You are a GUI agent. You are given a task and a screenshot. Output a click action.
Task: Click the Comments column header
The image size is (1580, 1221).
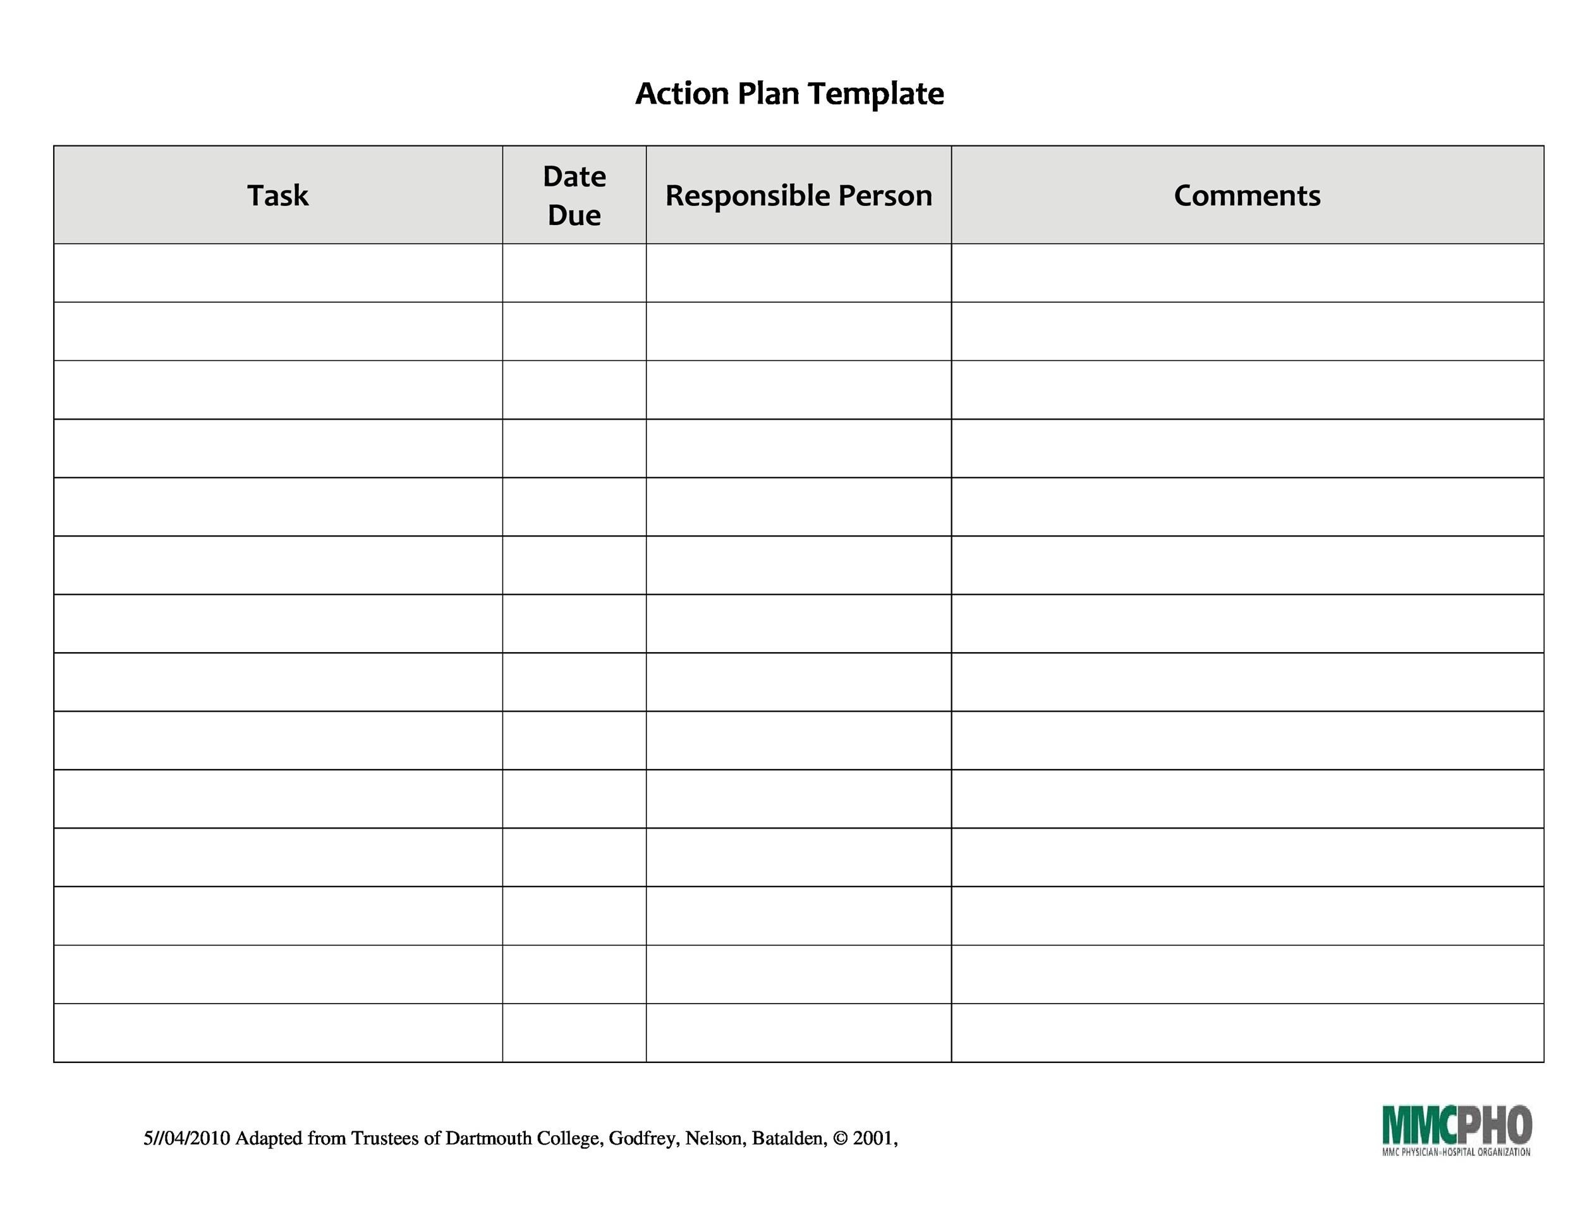click(x=1246, y=195)
